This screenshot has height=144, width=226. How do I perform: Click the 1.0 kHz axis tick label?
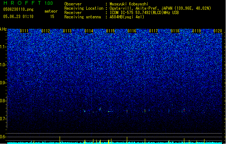click(3, 65)
